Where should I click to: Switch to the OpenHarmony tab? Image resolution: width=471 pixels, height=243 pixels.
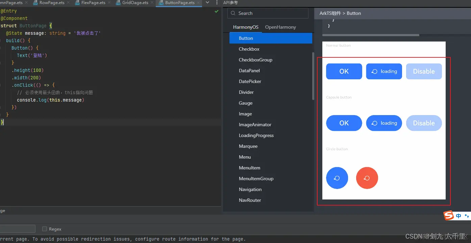tap(280, 27)
